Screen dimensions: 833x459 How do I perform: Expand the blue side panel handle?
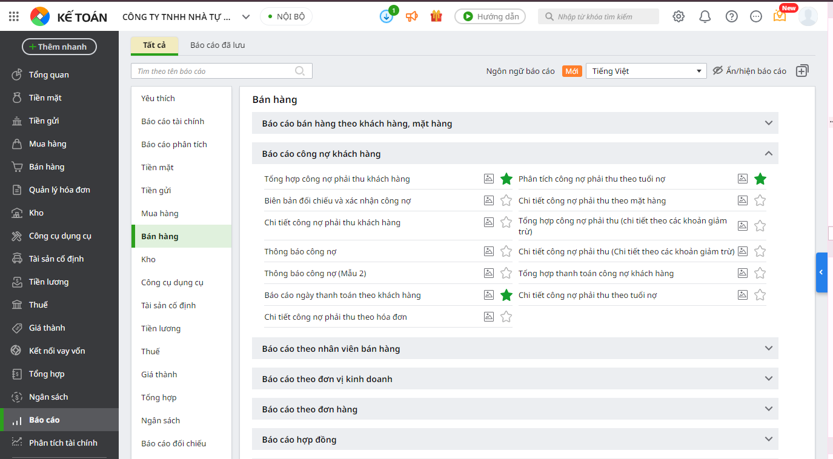[x=821, y=272]
